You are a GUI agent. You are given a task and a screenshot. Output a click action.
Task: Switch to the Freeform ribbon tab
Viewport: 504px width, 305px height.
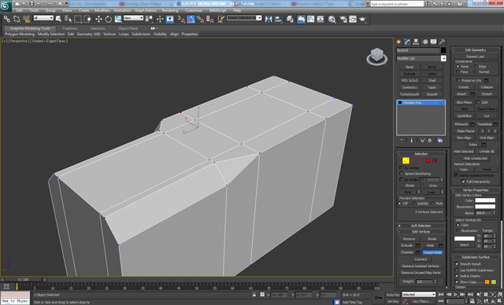pyautogui.click(x=70, y=28)
